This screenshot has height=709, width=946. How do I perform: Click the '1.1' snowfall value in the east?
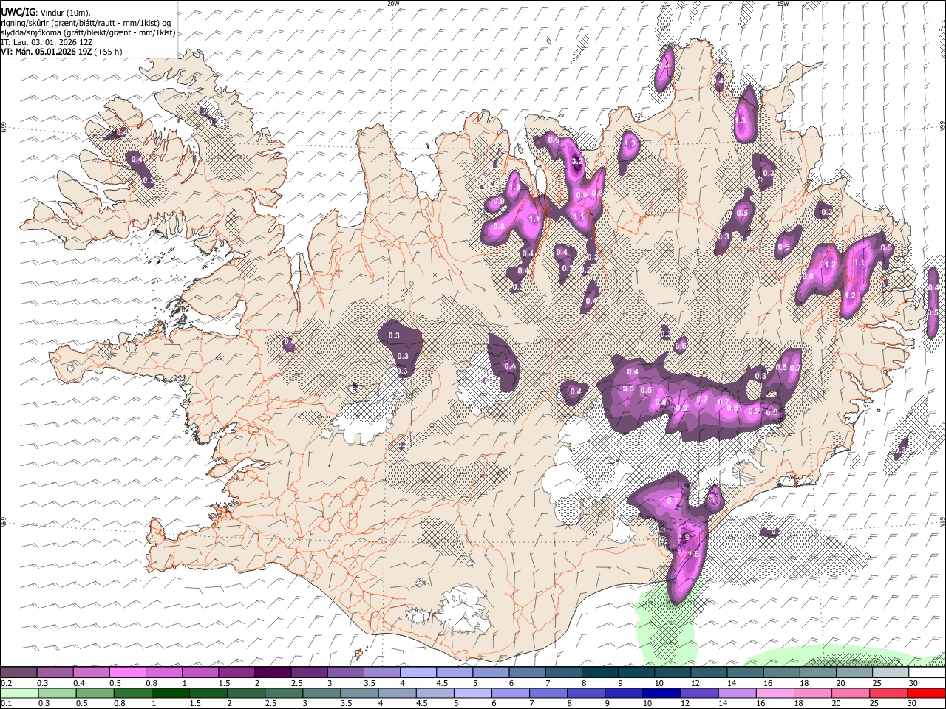859,262
